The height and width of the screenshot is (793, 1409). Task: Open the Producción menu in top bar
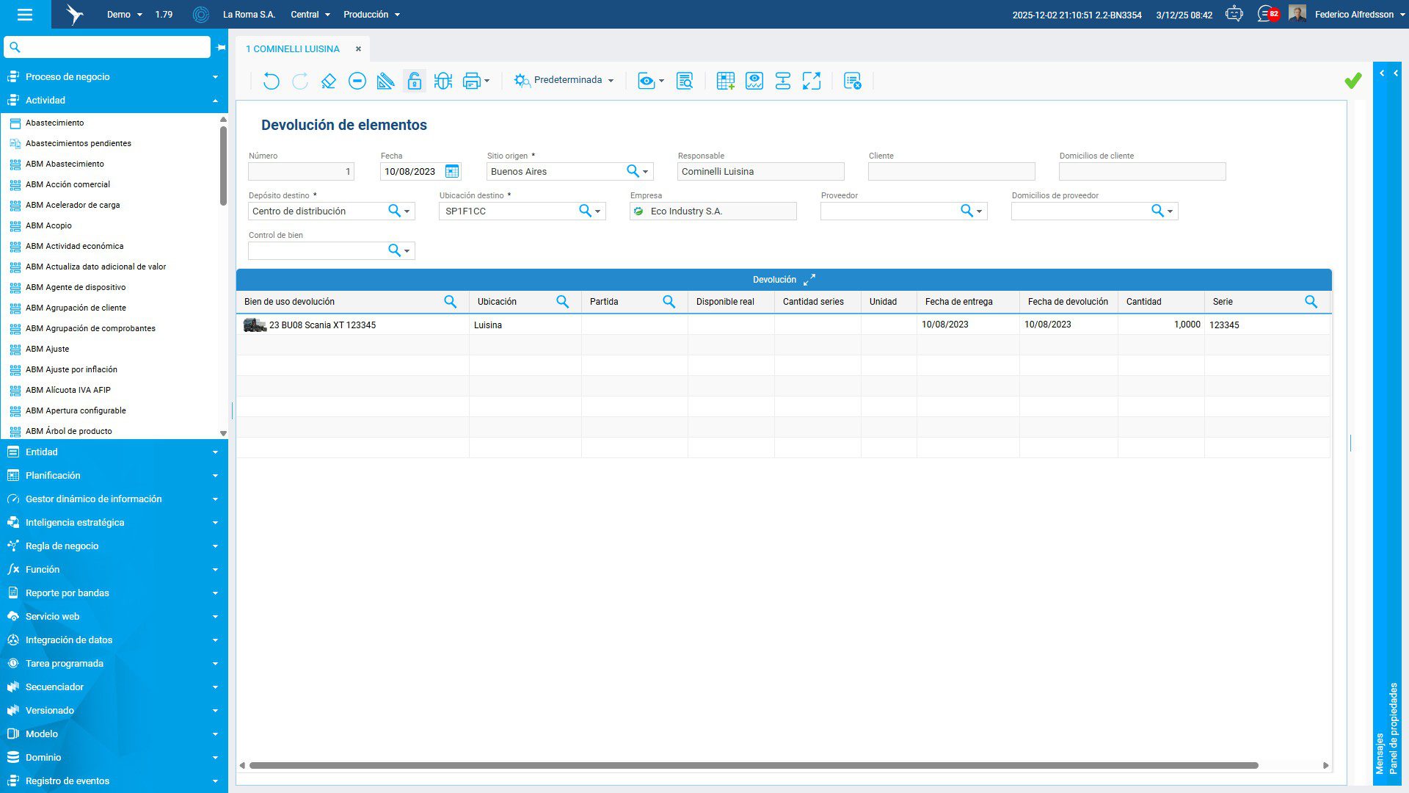coord(371,14)
